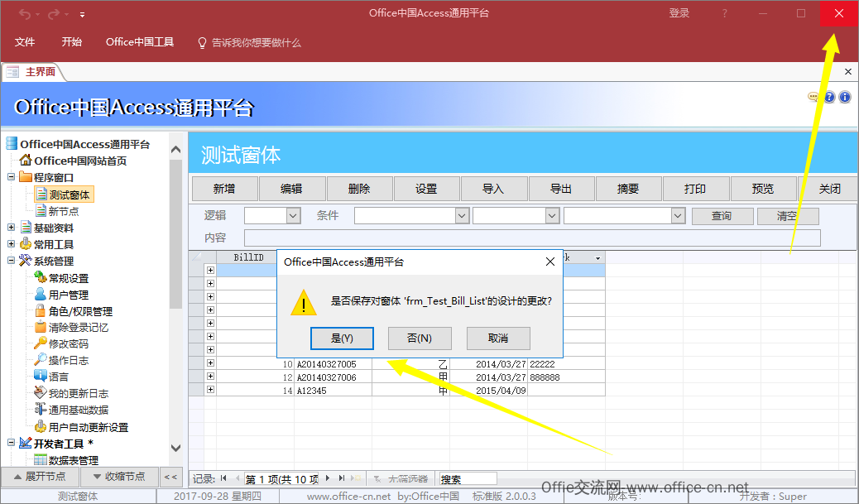Close the 主界面 tab with its X
The height and width of the screenshot is (504, 859).
tap(848, 72)
